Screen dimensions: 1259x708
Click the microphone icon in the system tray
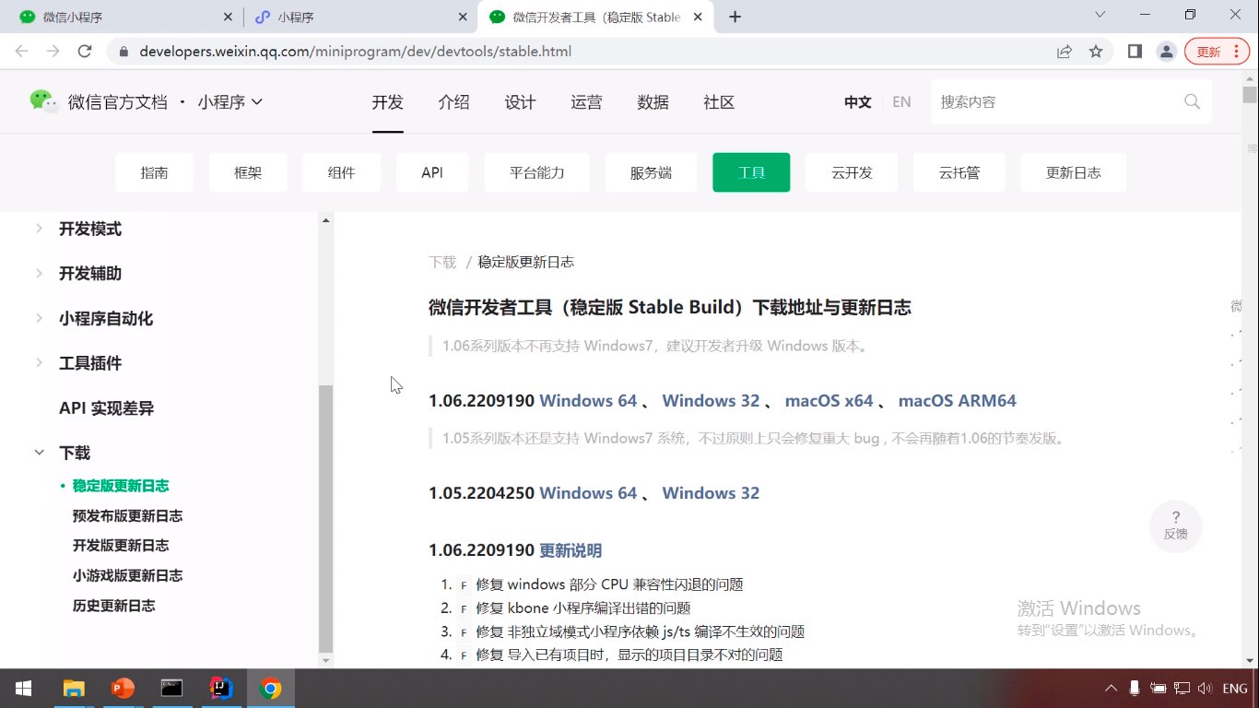[x=1135, y=689]
